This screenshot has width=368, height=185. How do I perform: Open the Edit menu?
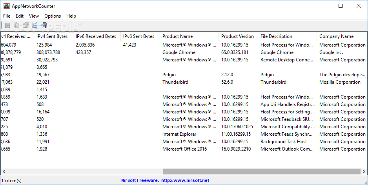pos(20,16)
